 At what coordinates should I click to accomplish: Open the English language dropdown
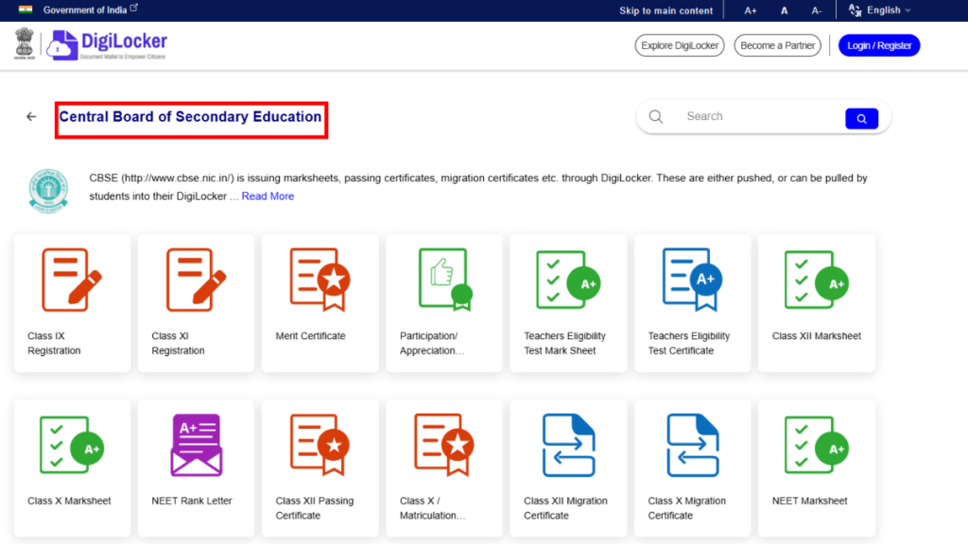[x=889, y=9]
